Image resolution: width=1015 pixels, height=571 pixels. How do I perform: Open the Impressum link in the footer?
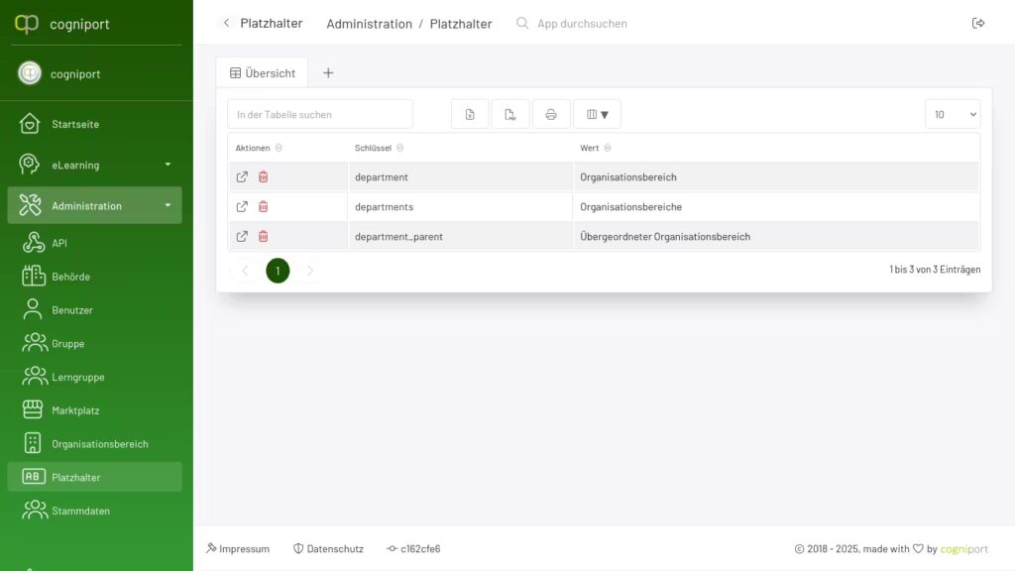tap(238, 548)
